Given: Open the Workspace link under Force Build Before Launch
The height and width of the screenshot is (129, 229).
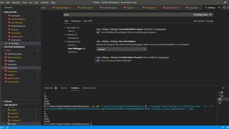Looking at the screenshot, I should click(x=161, y=29).
